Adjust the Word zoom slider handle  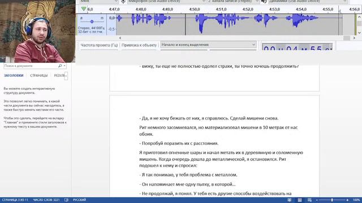[x=332, y=200]
